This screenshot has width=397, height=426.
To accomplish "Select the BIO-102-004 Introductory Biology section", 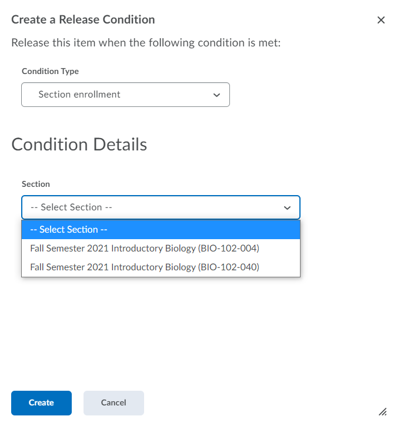I will click(145, 249).
